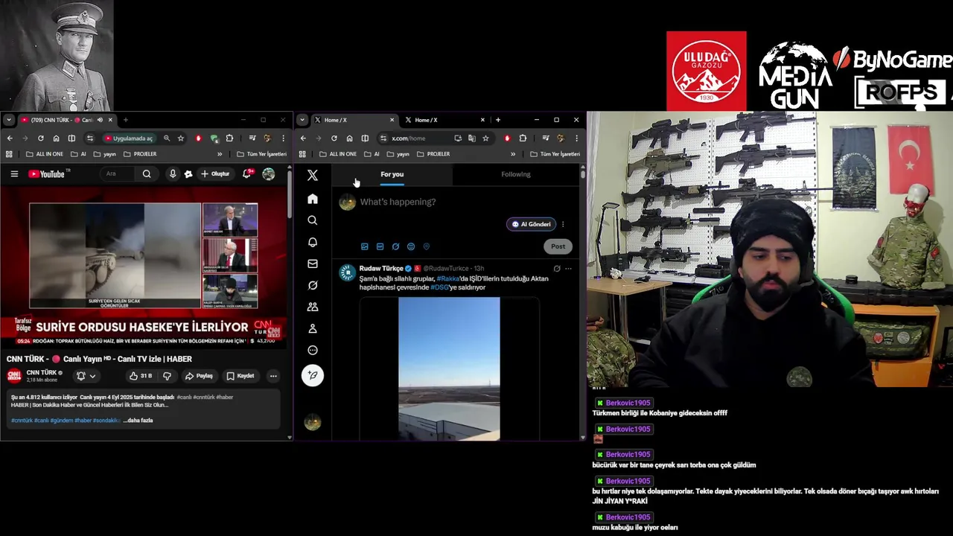
Task: Click the #Rakka hashtag in the tweet
Action: (x=448, y=278)
